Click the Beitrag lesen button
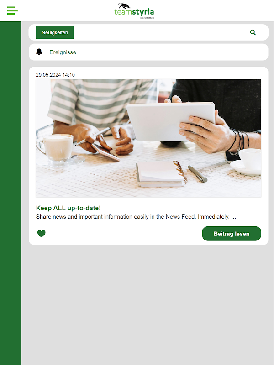Screen dimensions: 274x365 coord(232,234)
